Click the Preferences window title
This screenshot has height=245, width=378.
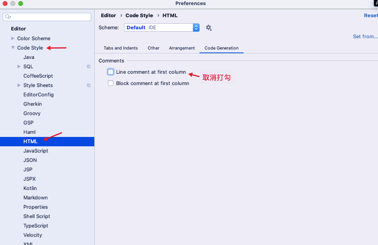point(191,4)
